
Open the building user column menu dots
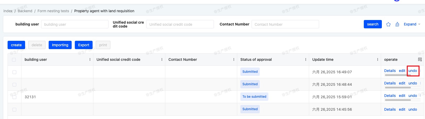pyautogui.click(x=90, y=59)
